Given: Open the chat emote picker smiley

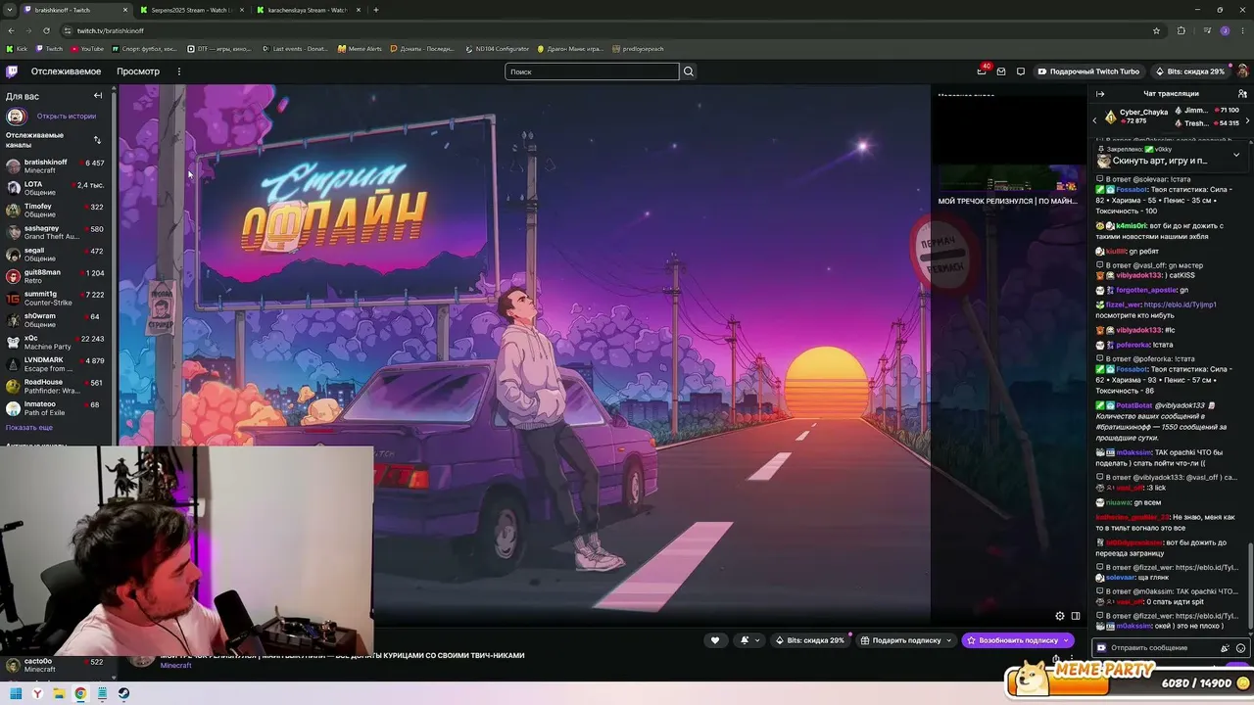Looking at the screenshot, I should [1241, 648].
